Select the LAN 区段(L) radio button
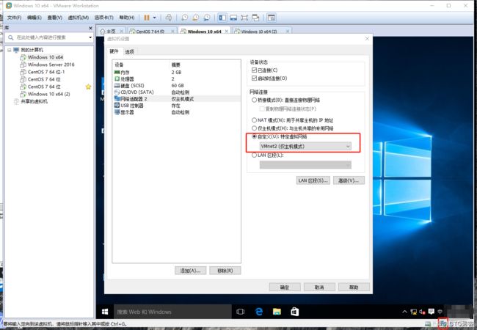The image size is (477, 330). point(254,155)
